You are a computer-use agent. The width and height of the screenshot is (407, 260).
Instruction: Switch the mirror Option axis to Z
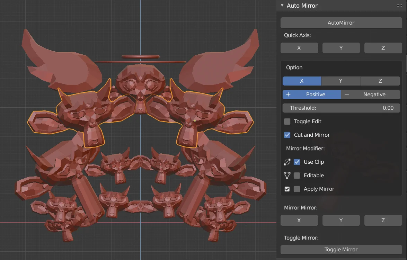click(380, 81)
